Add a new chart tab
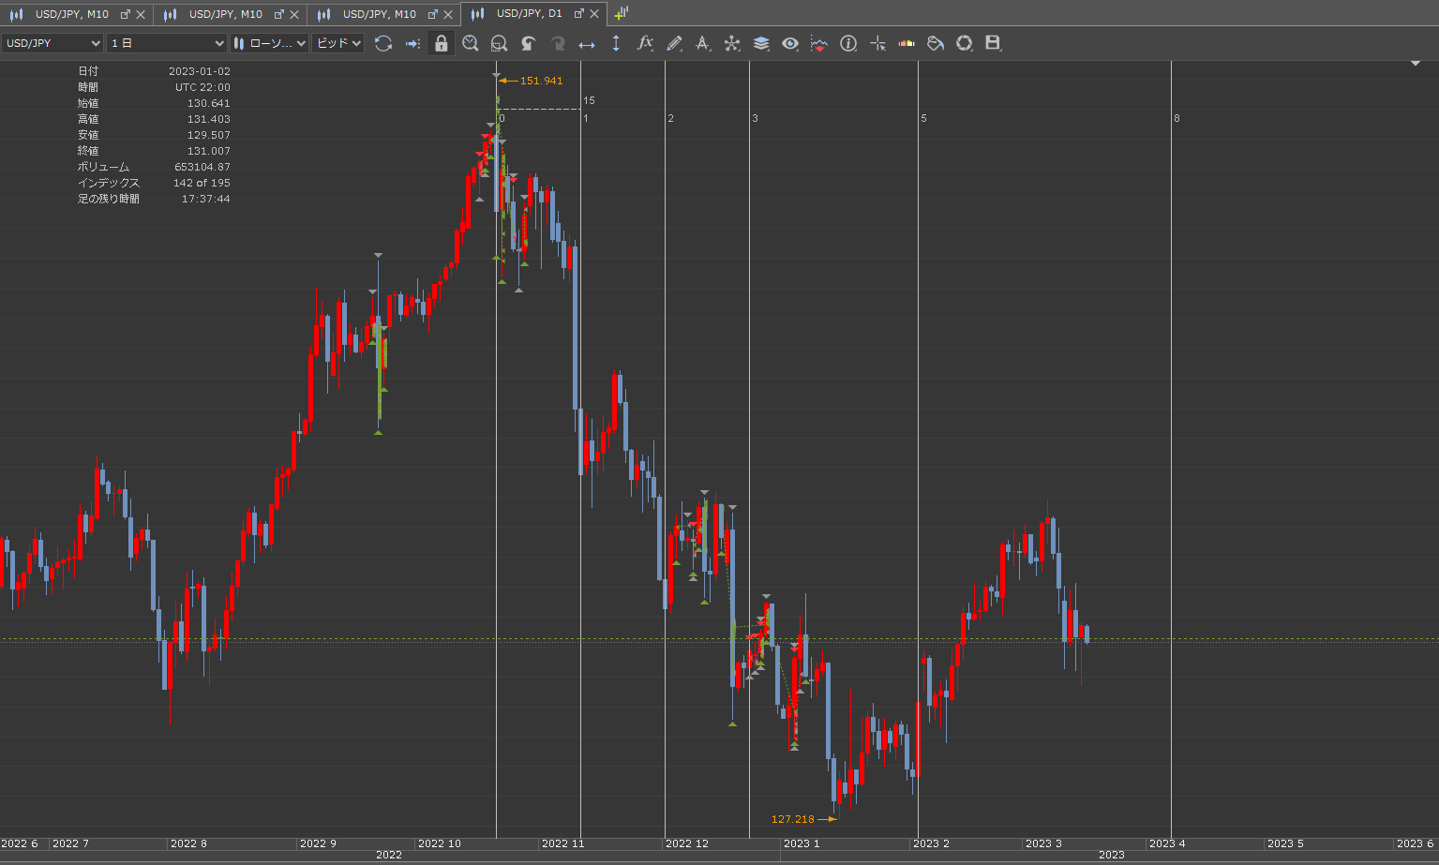 click(622, 13)
